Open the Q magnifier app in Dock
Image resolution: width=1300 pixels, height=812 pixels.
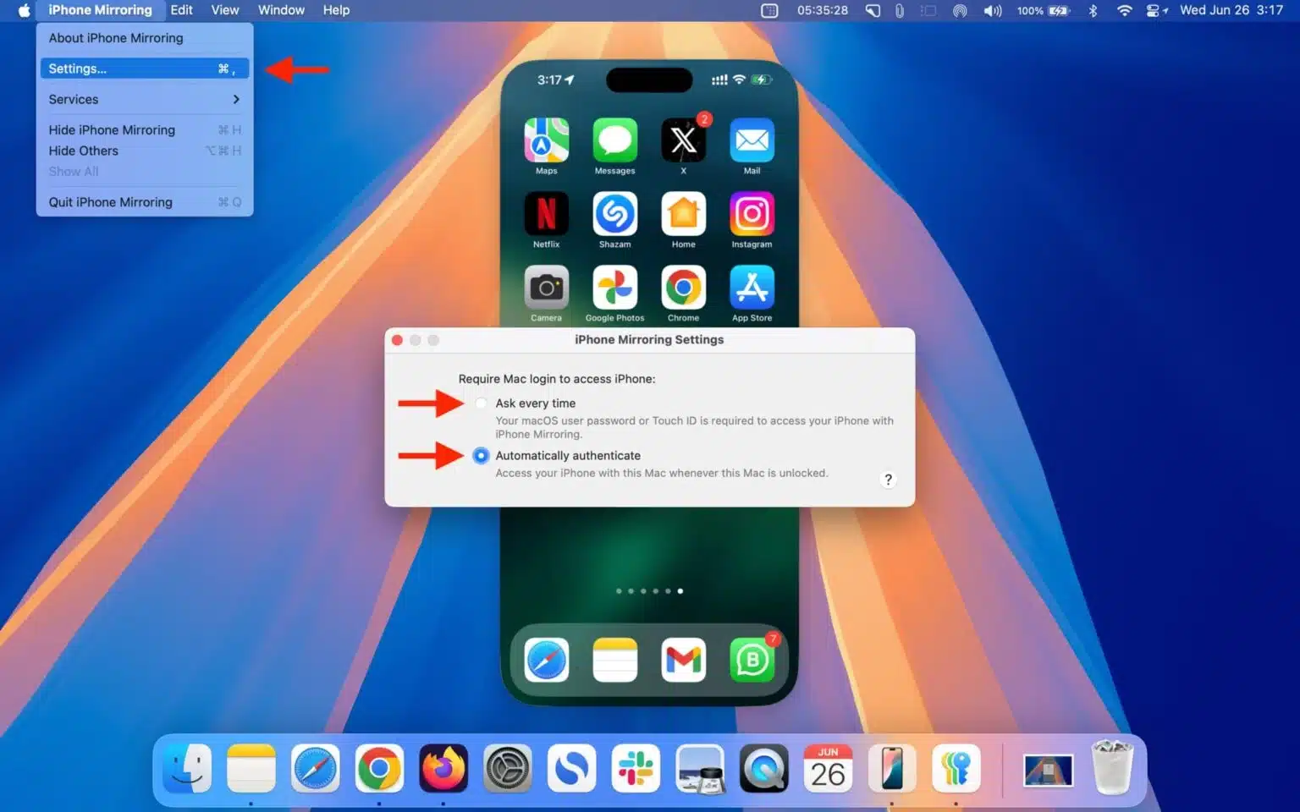click(x=764, y=768)
